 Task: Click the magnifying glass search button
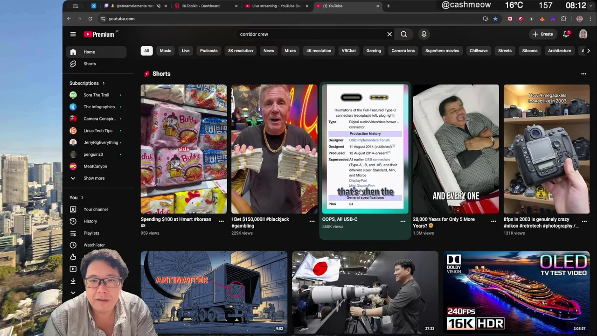pyautogui.click(x=404, y=34)
